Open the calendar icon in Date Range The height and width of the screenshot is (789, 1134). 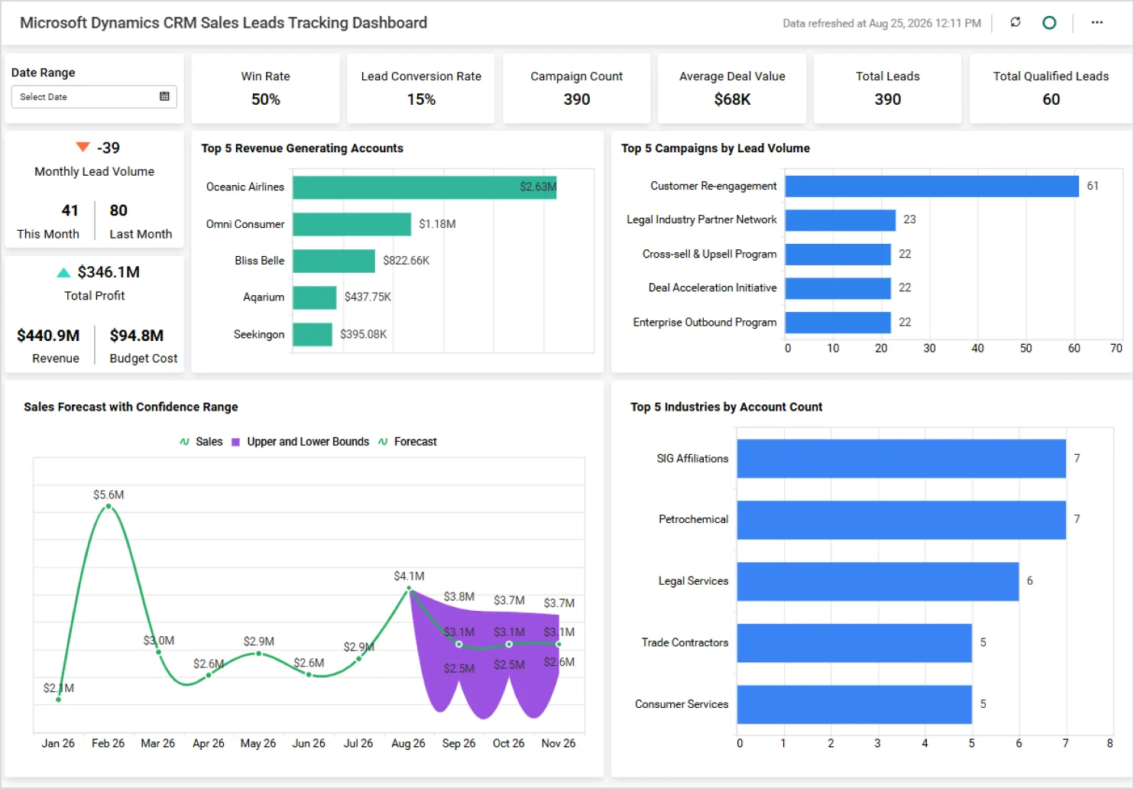coord(164,96)
